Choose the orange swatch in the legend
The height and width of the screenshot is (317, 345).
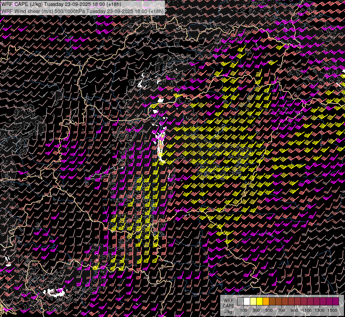tap(266, 302)
